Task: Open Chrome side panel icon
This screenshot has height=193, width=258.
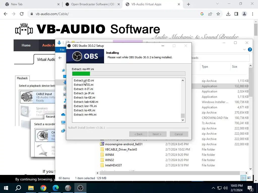Action: [x=236, y=14]
